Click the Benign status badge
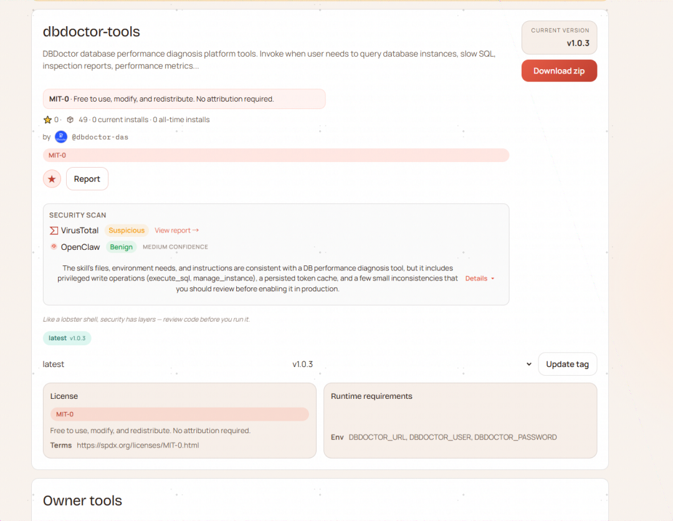This screenshot has height=521, width=673. coord(121,247)
